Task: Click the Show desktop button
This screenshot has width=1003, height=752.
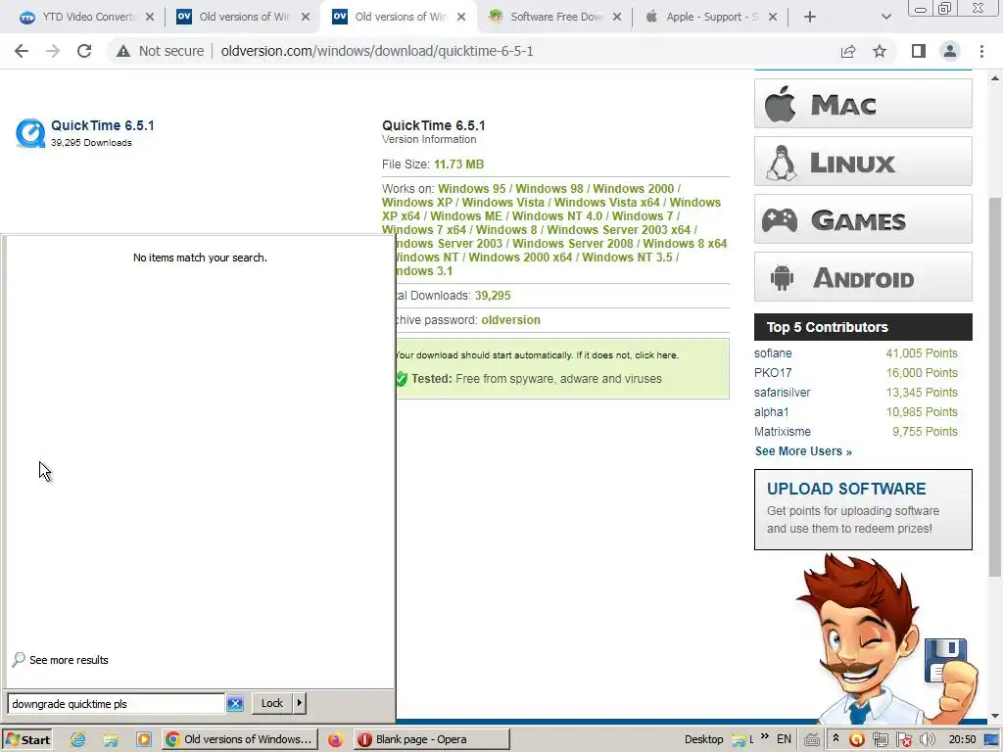Action: point(992,740)
